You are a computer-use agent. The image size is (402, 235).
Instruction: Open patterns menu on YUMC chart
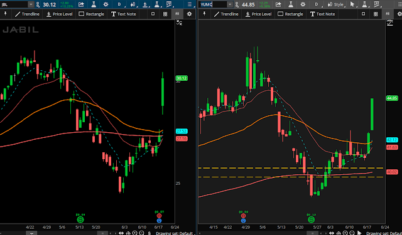pyautogui.click(x=377, y=4)
